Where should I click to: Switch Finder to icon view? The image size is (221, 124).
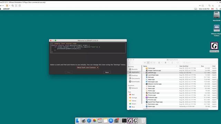click(145, 63)
